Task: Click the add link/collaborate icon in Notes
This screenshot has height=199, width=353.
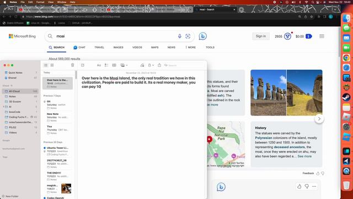Action: pos(142,65)
